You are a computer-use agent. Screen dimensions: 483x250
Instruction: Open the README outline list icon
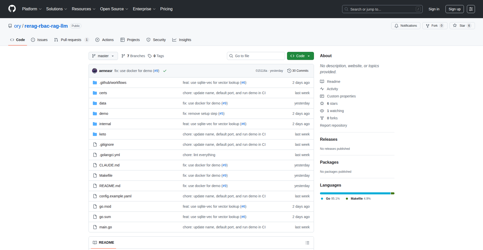(x=307, y=243)
